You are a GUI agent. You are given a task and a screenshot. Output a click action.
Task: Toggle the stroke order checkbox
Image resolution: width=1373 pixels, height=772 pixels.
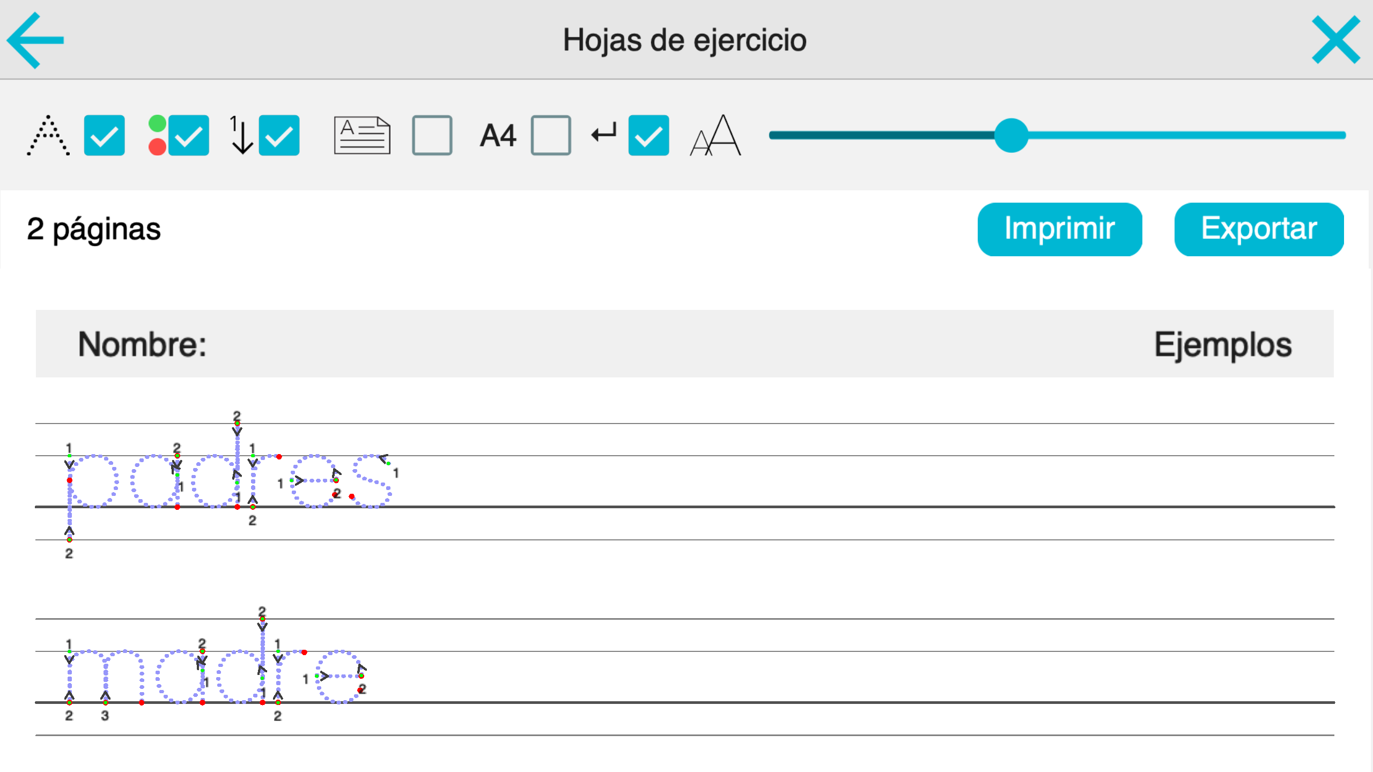point(279,135)
